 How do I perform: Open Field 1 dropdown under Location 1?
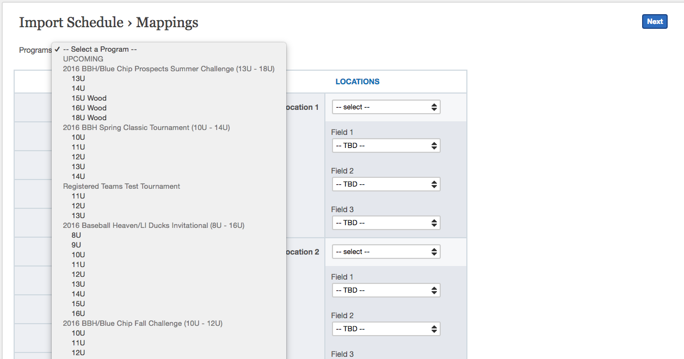click(x=386, y=146)
